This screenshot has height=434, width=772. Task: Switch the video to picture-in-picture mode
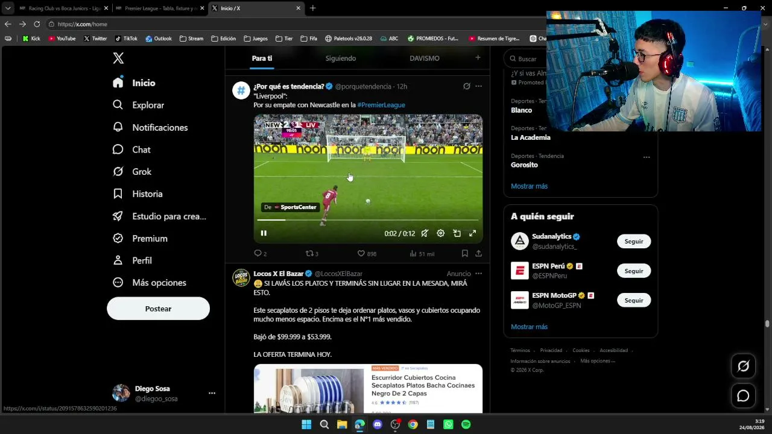pos(457,233)
